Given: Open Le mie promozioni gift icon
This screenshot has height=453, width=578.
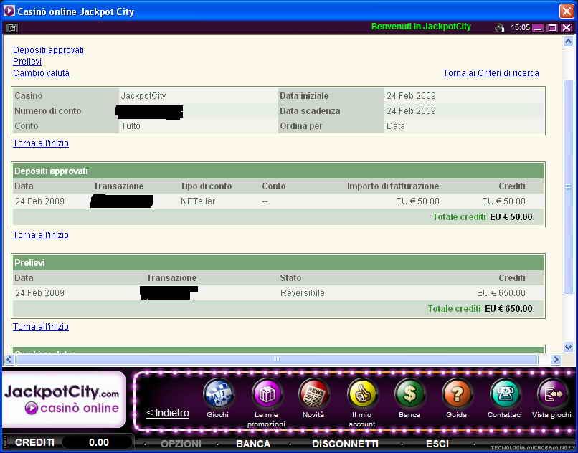Looking at the screenshot, I should click(x=267, y=394).
